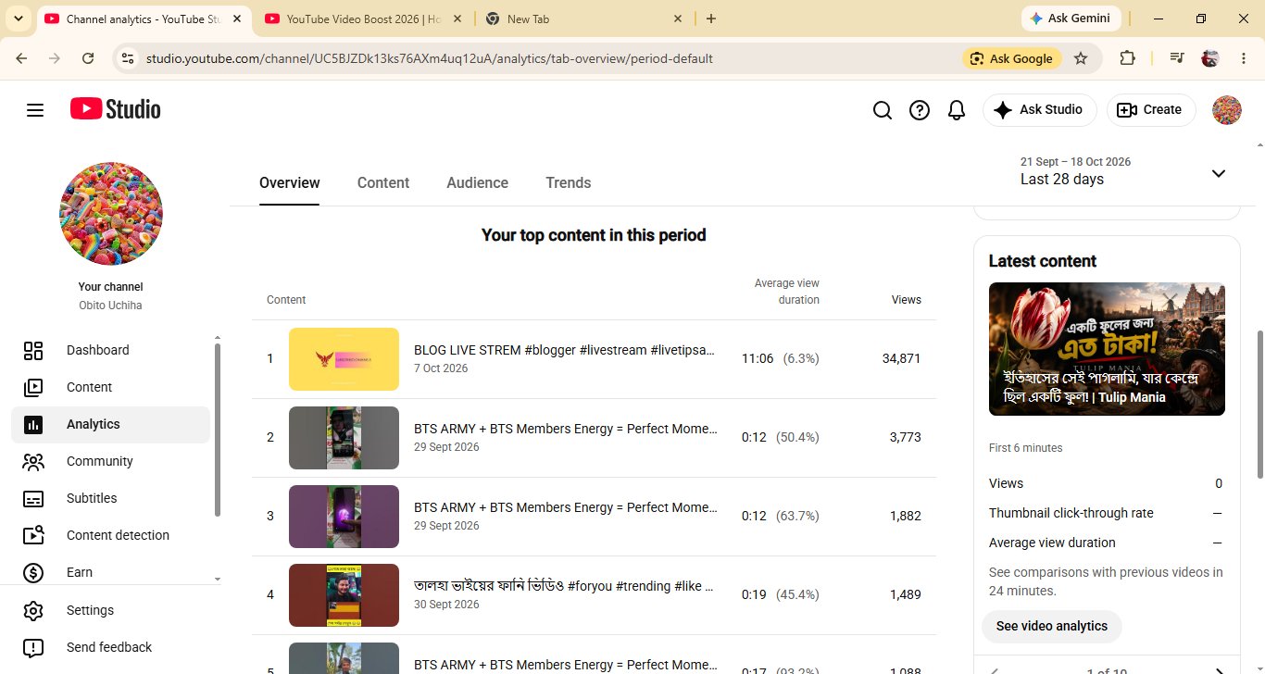Click the 11:06 average view duration value
This screenshot has height=674, width=1265.
tap(758, 358)
